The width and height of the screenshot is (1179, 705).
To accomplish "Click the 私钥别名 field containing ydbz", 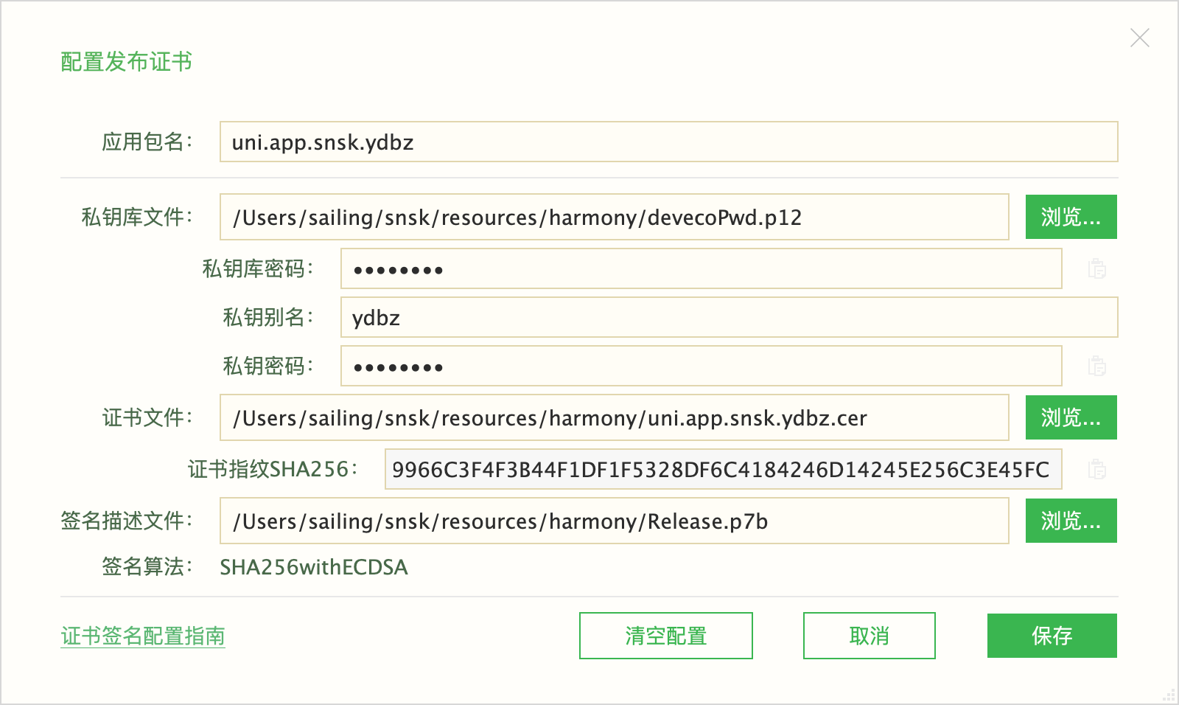I will [x=729, y=317].
